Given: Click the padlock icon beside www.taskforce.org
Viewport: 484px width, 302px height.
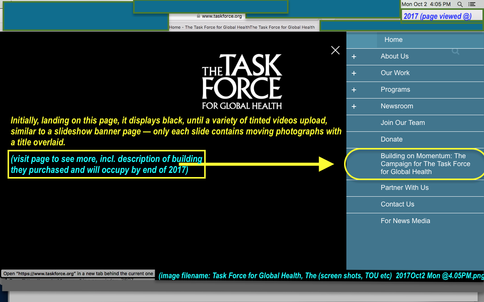Looking at the screenshot, I should [x=198, y=16].
